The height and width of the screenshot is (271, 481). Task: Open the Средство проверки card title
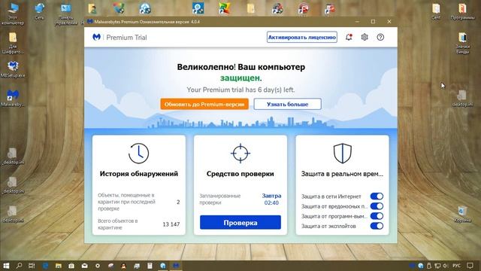240,174
